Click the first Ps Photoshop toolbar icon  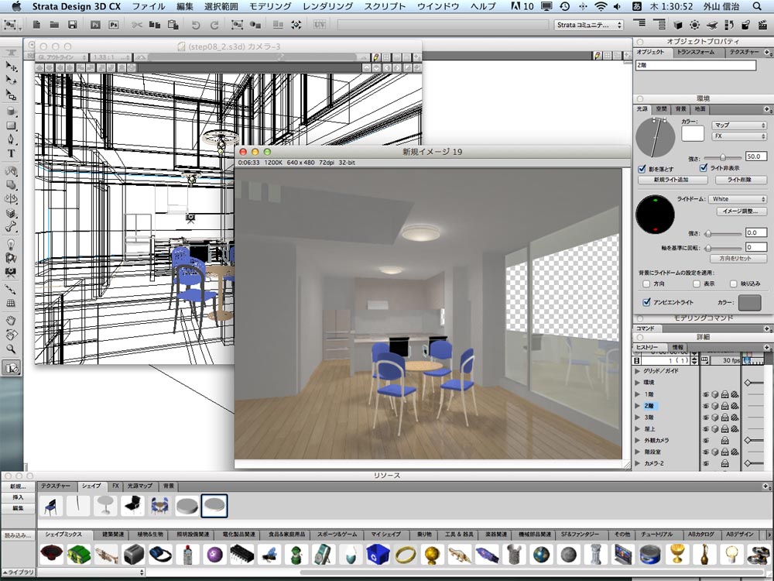tap(95, 25)
